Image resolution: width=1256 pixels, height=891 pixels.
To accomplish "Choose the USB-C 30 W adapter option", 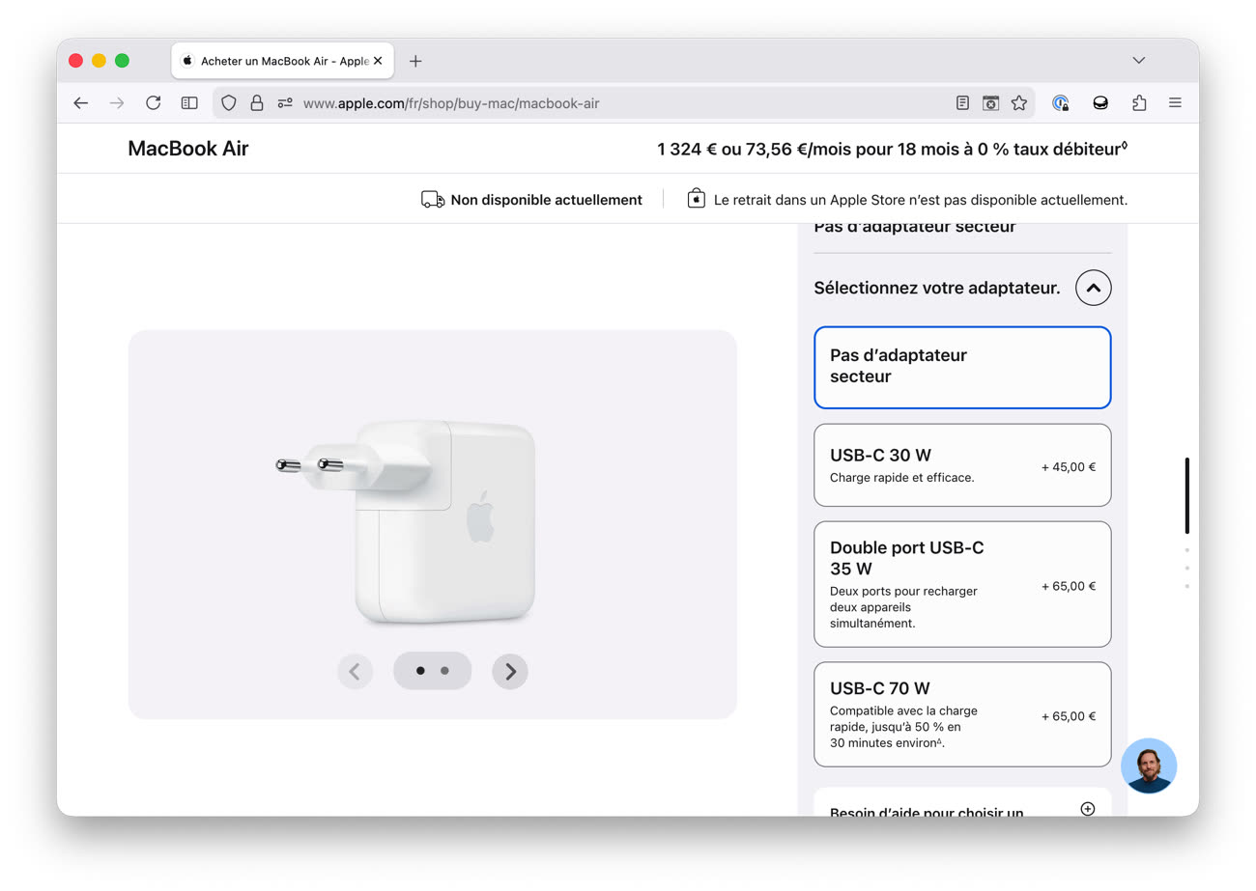I will coord(962,465).
